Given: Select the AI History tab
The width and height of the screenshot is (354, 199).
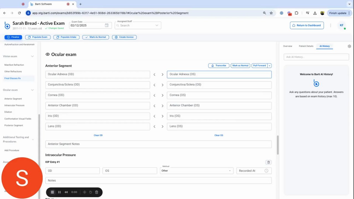Looking at the screenshot, I should (324, 46).
